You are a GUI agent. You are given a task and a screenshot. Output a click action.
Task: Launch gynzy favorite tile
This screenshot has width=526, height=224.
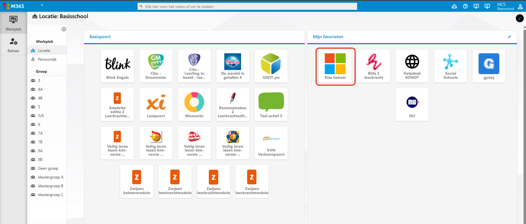click(x=489, y=66)
